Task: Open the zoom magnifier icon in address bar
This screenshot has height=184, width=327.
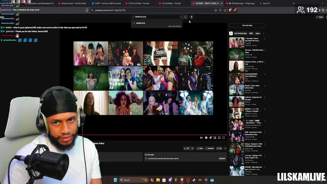Action: click(220, 10)
